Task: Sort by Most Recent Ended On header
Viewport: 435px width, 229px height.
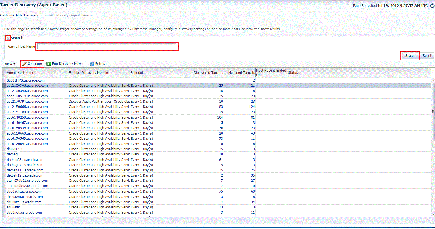Action: click(271, 73)
